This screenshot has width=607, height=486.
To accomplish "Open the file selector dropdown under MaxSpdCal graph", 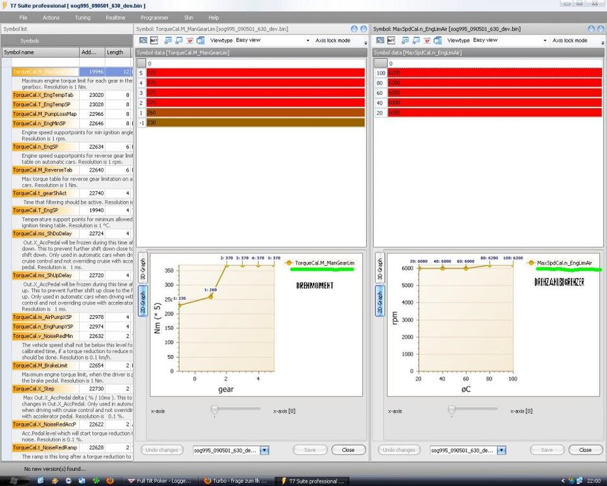I will [501, 450].
